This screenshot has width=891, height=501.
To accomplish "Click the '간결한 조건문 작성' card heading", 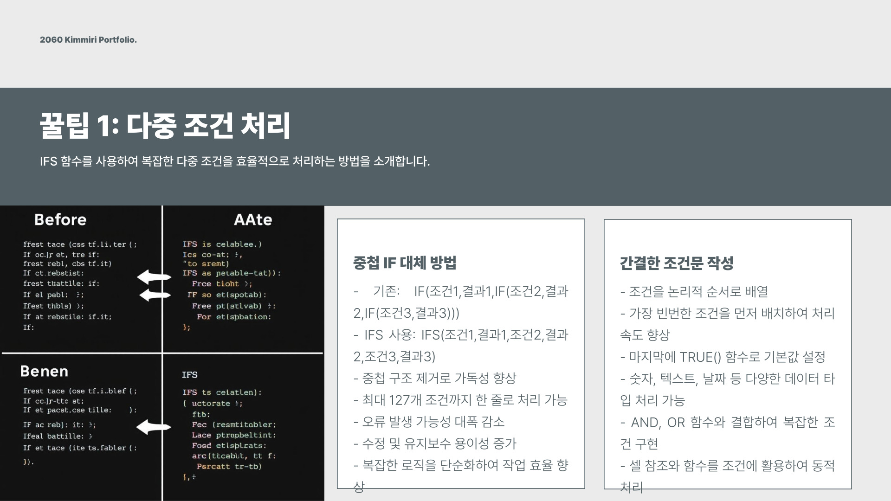I will [677, 263].
